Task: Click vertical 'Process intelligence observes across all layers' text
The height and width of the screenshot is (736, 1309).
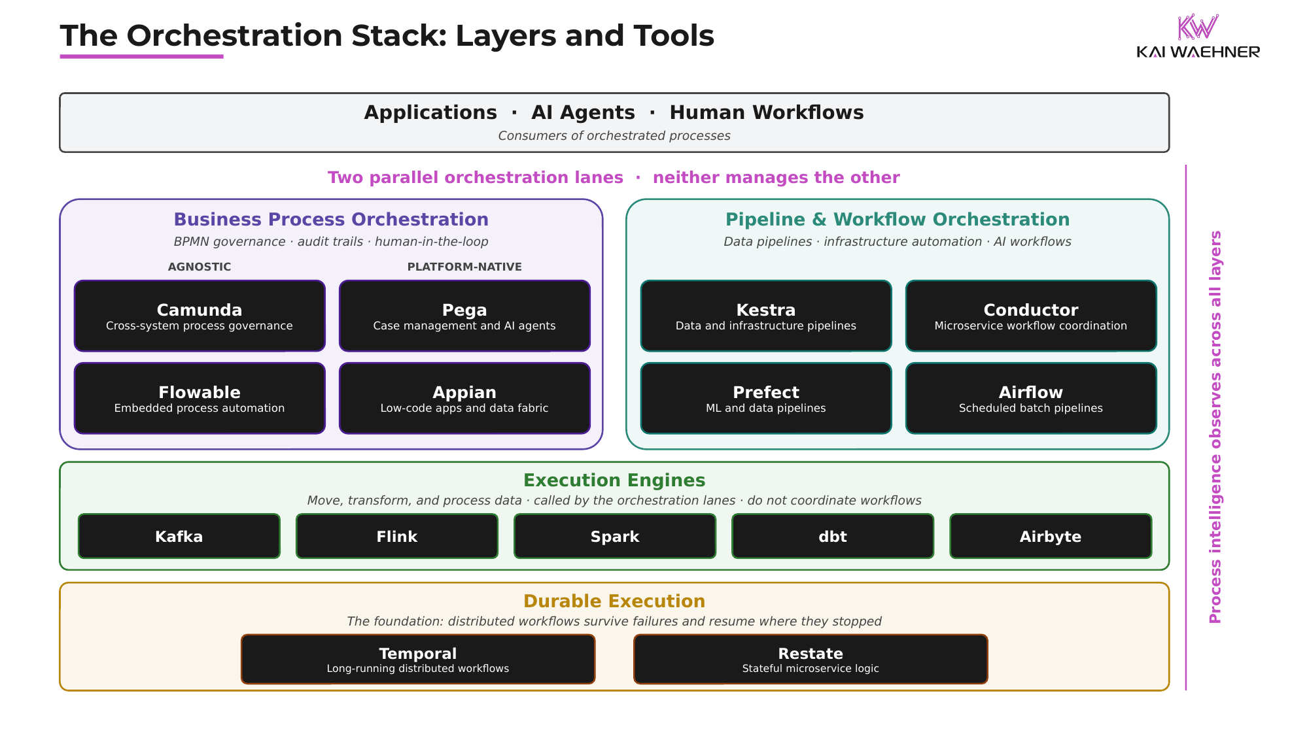Action: pyautogui.click(x=1215, y=427)
